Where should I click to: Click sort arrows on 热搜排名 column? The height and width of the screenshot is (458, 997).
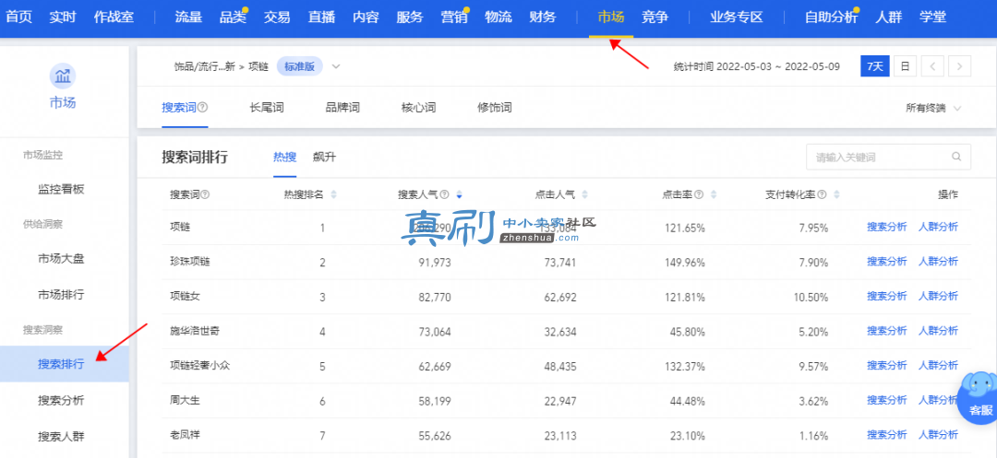(x=334, y=194)
